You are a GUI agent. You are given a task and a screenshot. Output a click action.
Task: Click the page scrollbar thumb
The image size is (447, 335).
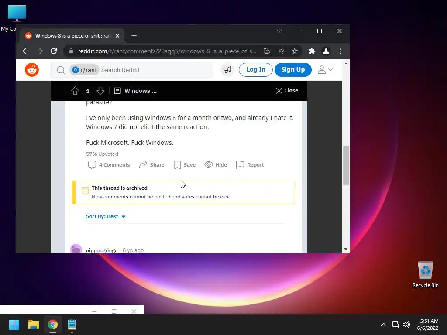point(346,165)
